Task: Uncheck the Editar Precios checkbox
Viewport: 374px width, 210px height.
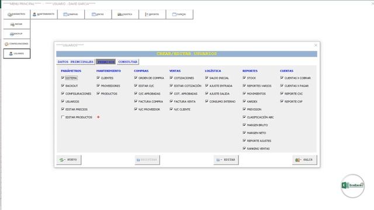Action: [x=63, y=109]
